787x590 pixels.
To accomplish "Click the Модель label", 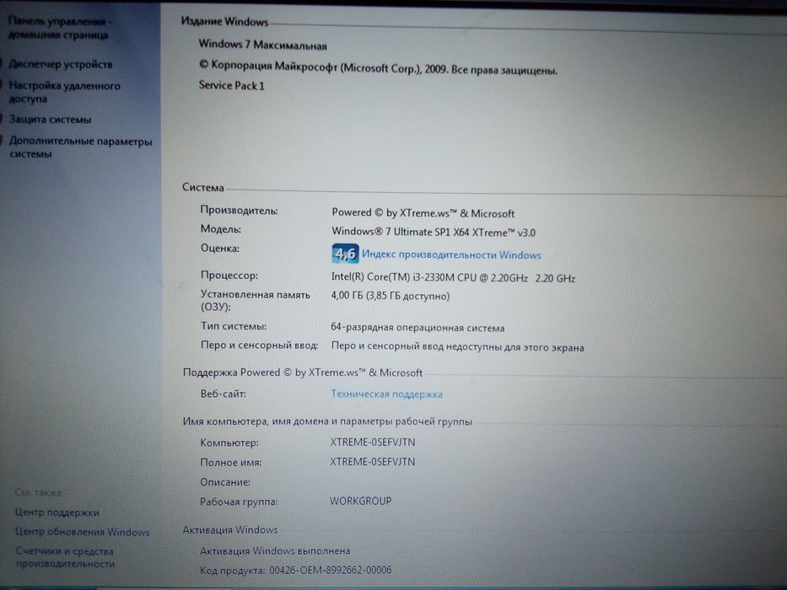I will 221,229.
